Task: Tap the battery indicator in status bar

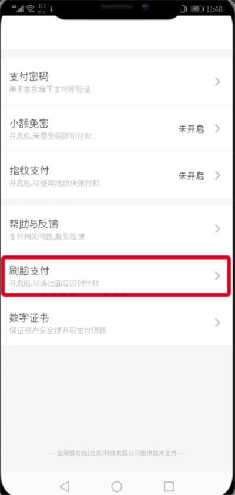Action: pos(197,9)
